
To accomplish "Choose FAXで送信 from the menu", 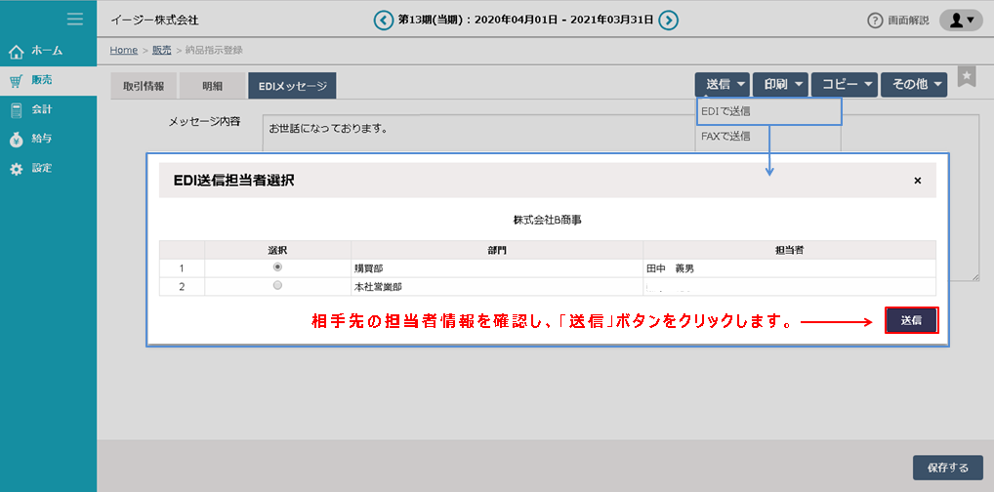I will 725,137.
